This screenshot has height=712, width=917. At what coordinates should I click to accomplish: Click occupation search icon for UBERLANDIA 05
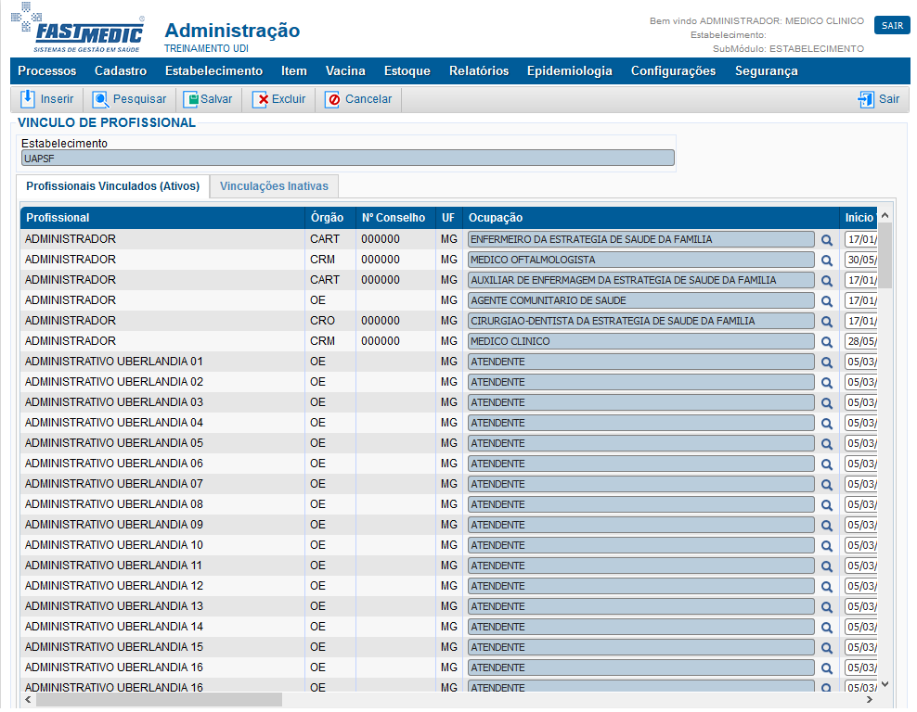826,444
